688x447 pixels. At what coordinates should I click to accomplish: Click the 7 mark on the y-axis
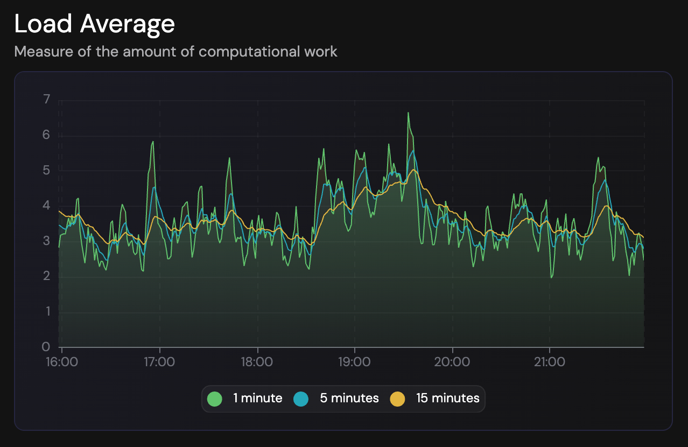tap(46, 100)
